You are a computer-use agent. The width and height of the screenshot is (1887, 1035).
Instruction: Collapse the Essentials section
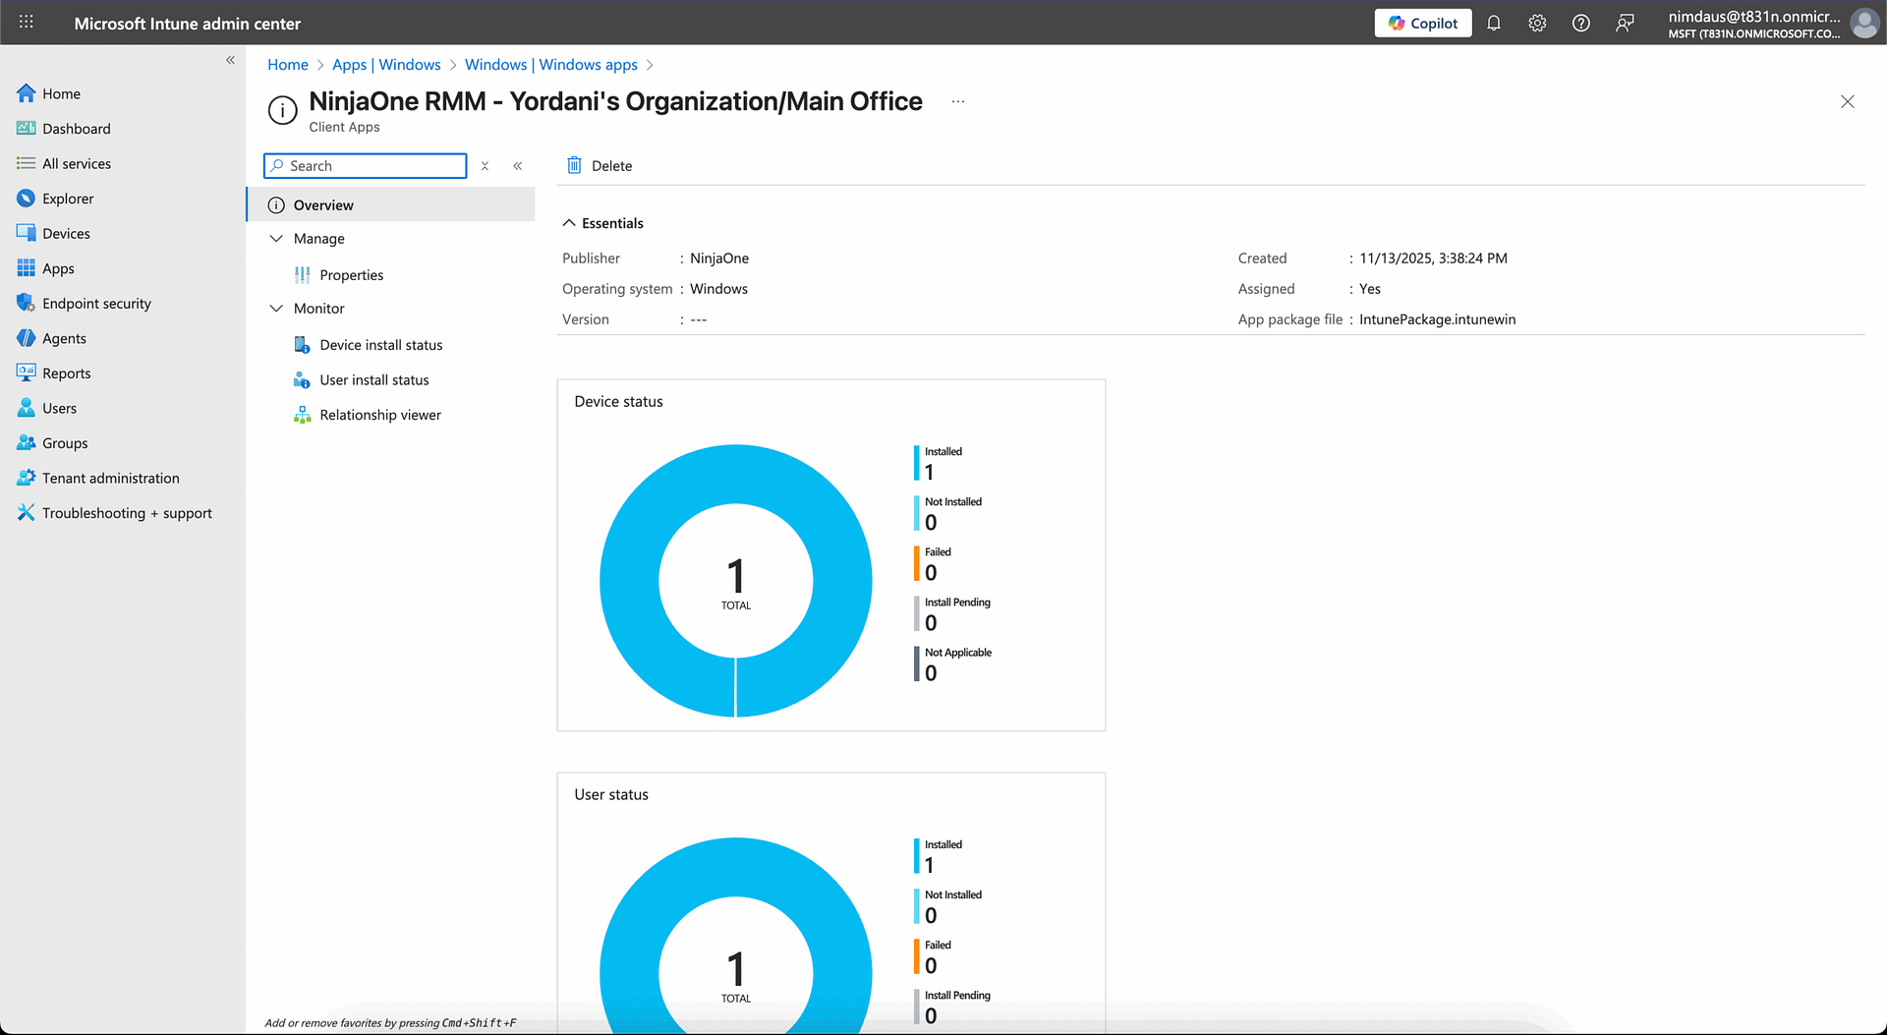coord(569,223)
